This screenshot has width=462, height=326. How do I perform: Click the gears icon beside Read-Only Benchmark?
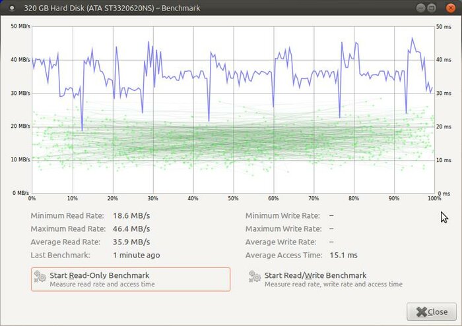(40, 277)
